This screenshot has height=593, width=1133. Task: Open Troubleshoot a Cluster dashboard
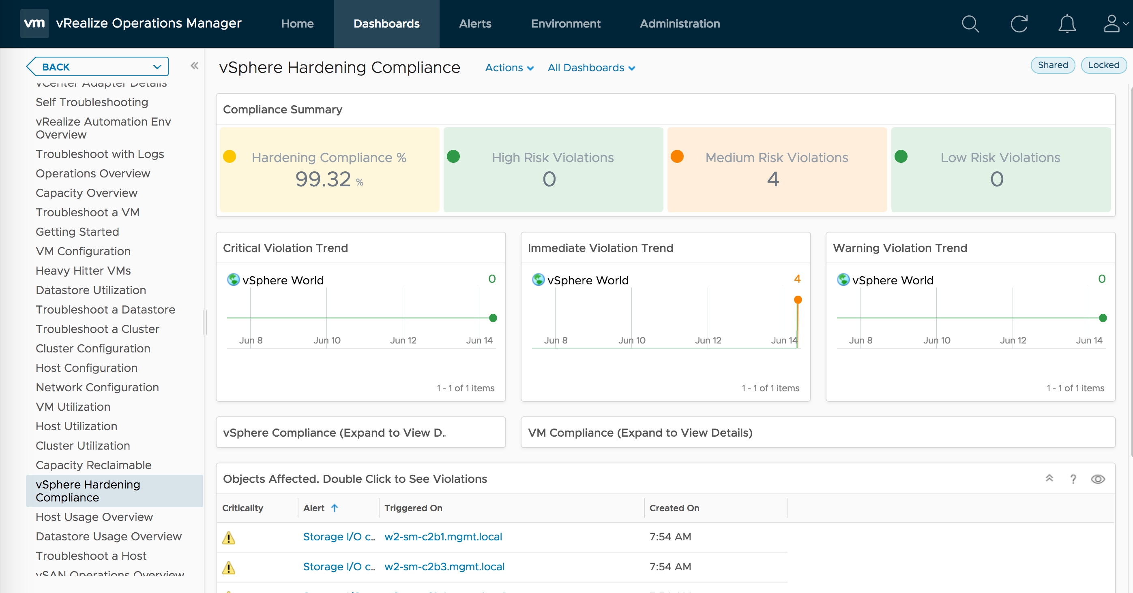97,328
